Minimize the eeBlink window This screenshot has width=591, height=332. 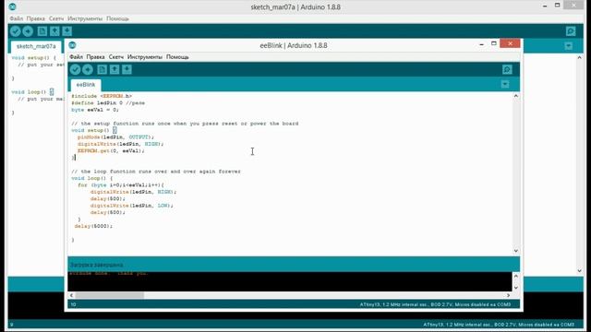(x=481, y=44)
